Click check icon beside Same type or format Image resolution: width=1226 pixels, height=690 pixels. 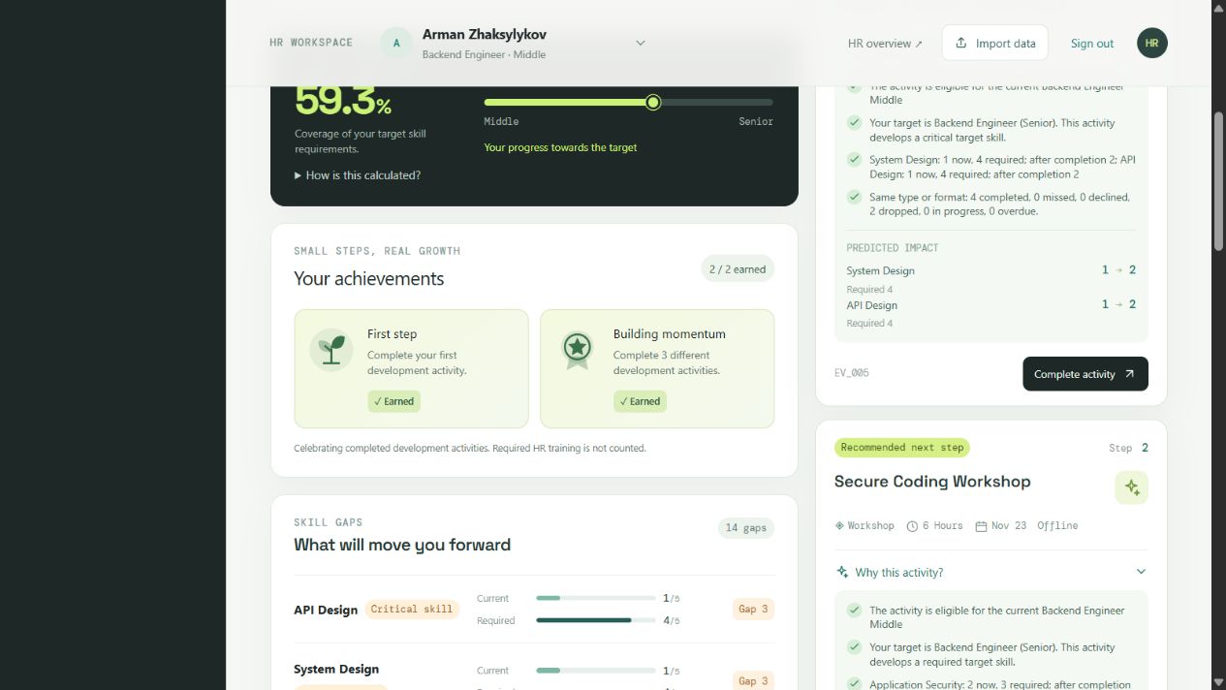point(854,197)
